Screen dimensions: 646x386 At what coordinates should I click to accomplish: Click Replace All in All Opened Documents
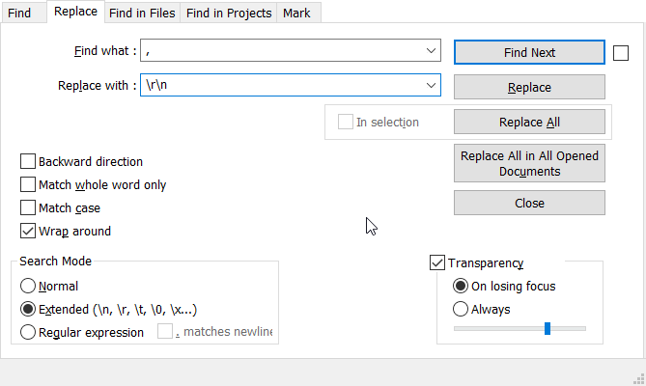(x=529, y=164)
